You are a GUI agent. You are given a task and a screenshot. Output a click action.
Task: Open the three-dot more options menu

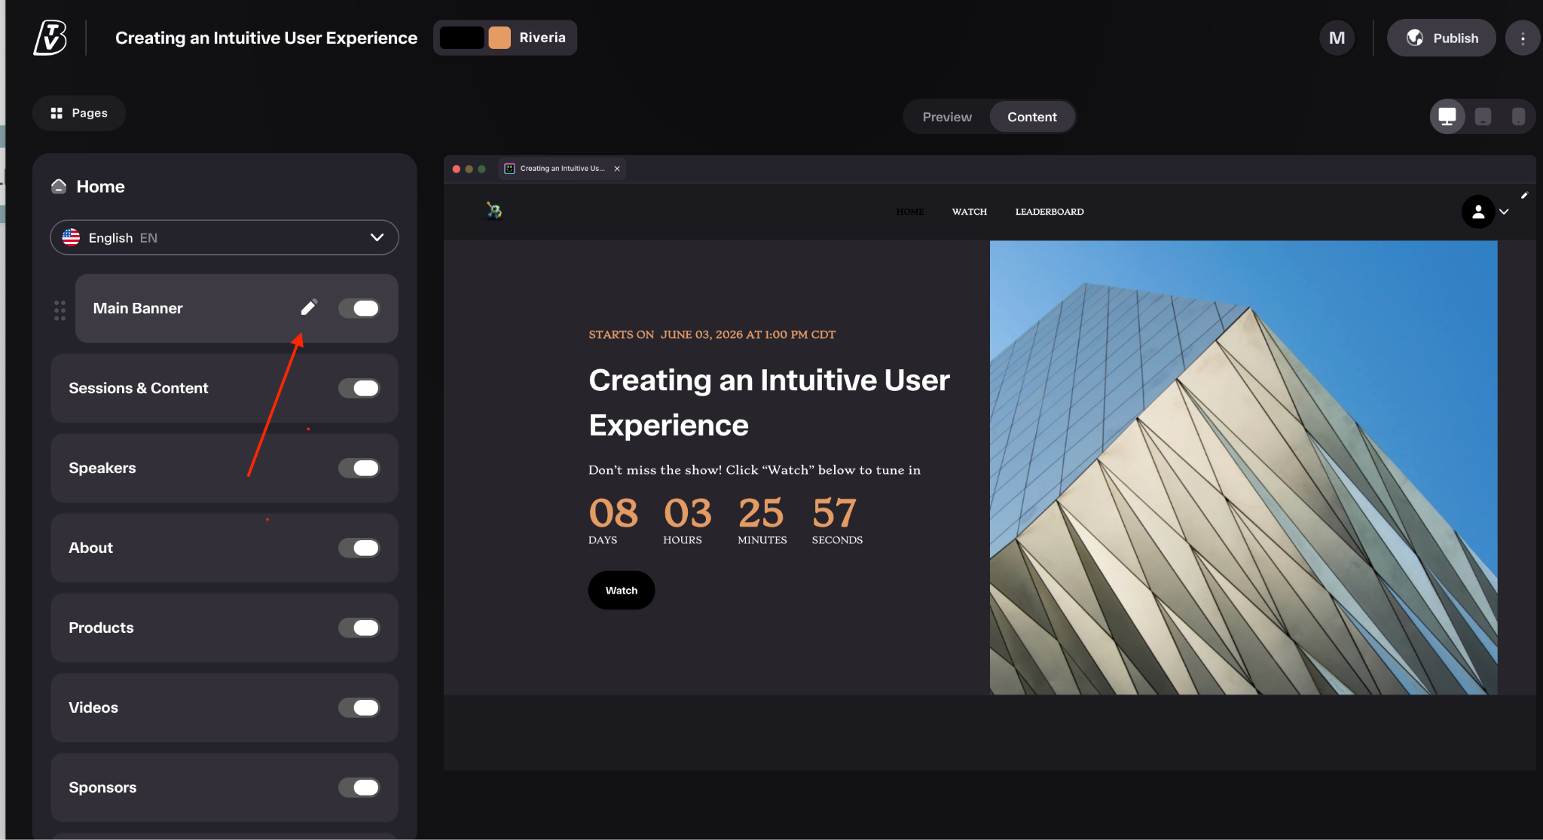(x=1523, y=38)
